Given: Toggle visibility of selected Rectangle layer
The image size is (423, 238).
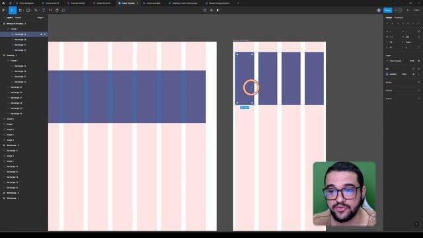Looking at the screenshot, I should click(45, 34).
